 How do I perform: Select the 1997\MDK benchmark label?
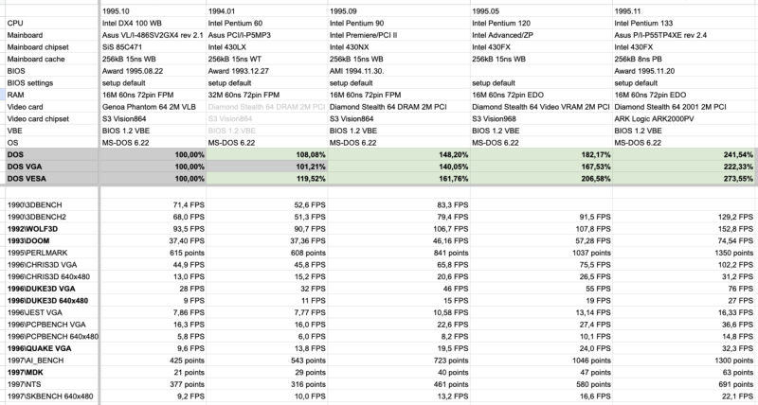point(25,373)
